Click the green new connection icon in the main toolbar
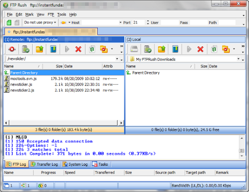Image resolution: width=249 pixels, height=192 pixels. point(9,22)
